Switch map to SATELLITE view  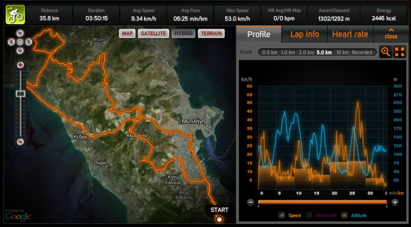coord(153,33)
